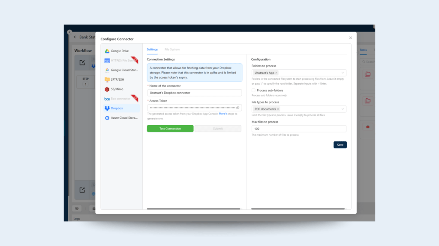
Task: Choose the Google Cloud Storage connector icon
Action: 107,70
